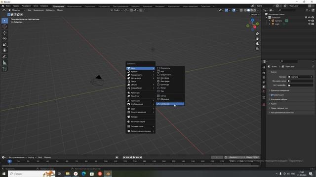316x177 pixels.
Task: Toggle eye visibility for Collection in outliner
Action: 310,18
